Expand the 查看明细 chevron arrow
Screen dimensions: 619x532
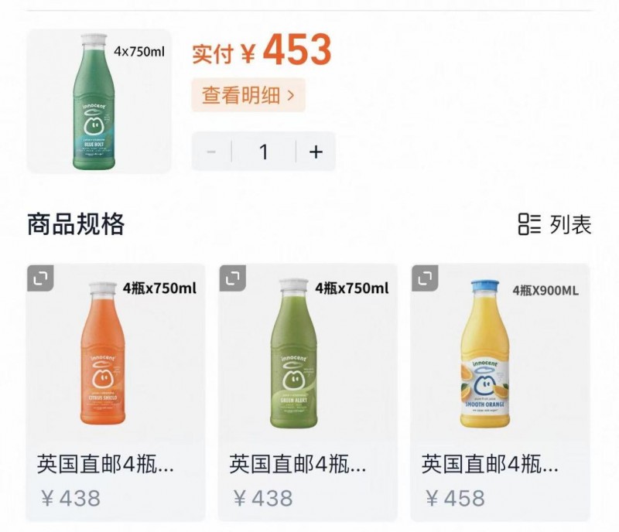point(291,95)
